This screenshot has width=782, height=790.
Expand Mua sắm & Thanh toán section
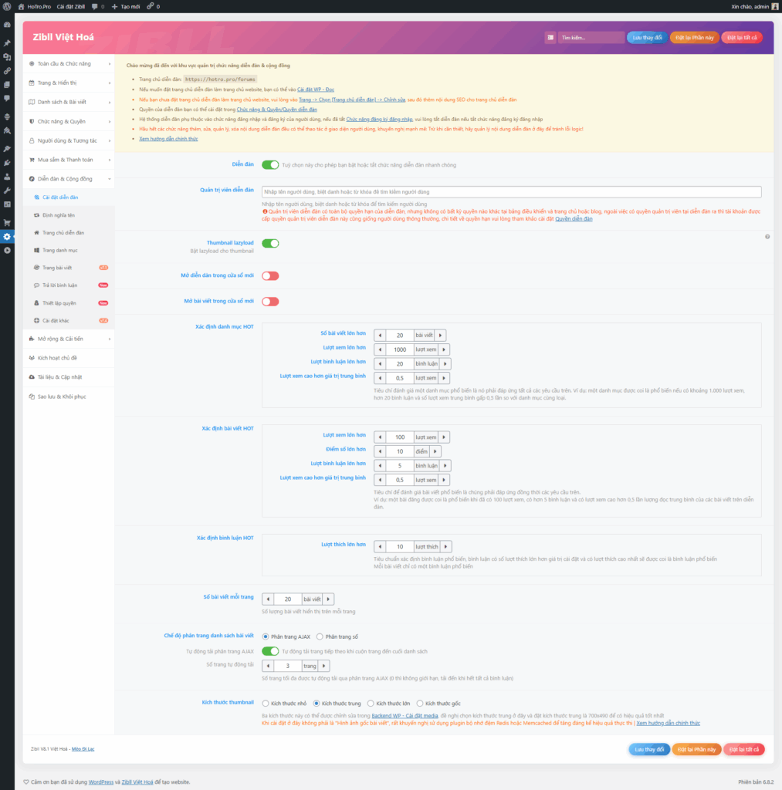coord(69,160)
